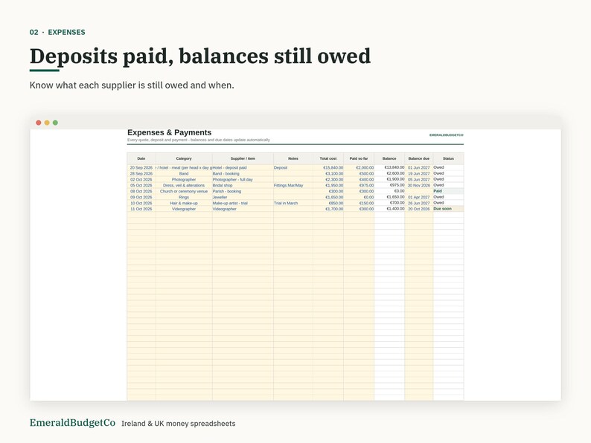Image resolution: width=591 pixels, height=443 pixels.
Task: Select the Band category cell
Action: 184,173
